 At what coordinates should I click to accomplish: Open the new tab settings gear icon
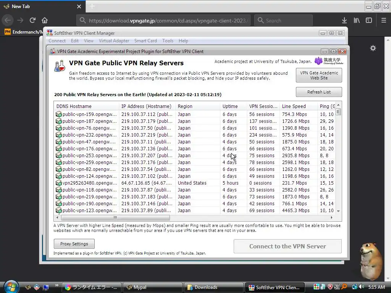pos(373,48)
